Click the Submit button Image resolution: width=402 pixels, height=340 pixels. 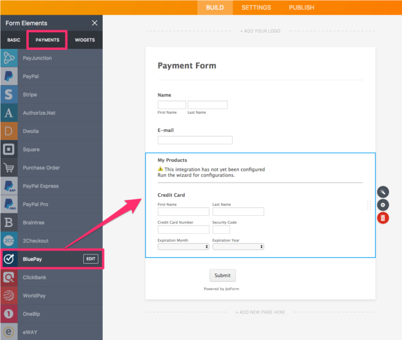[223, 275]
